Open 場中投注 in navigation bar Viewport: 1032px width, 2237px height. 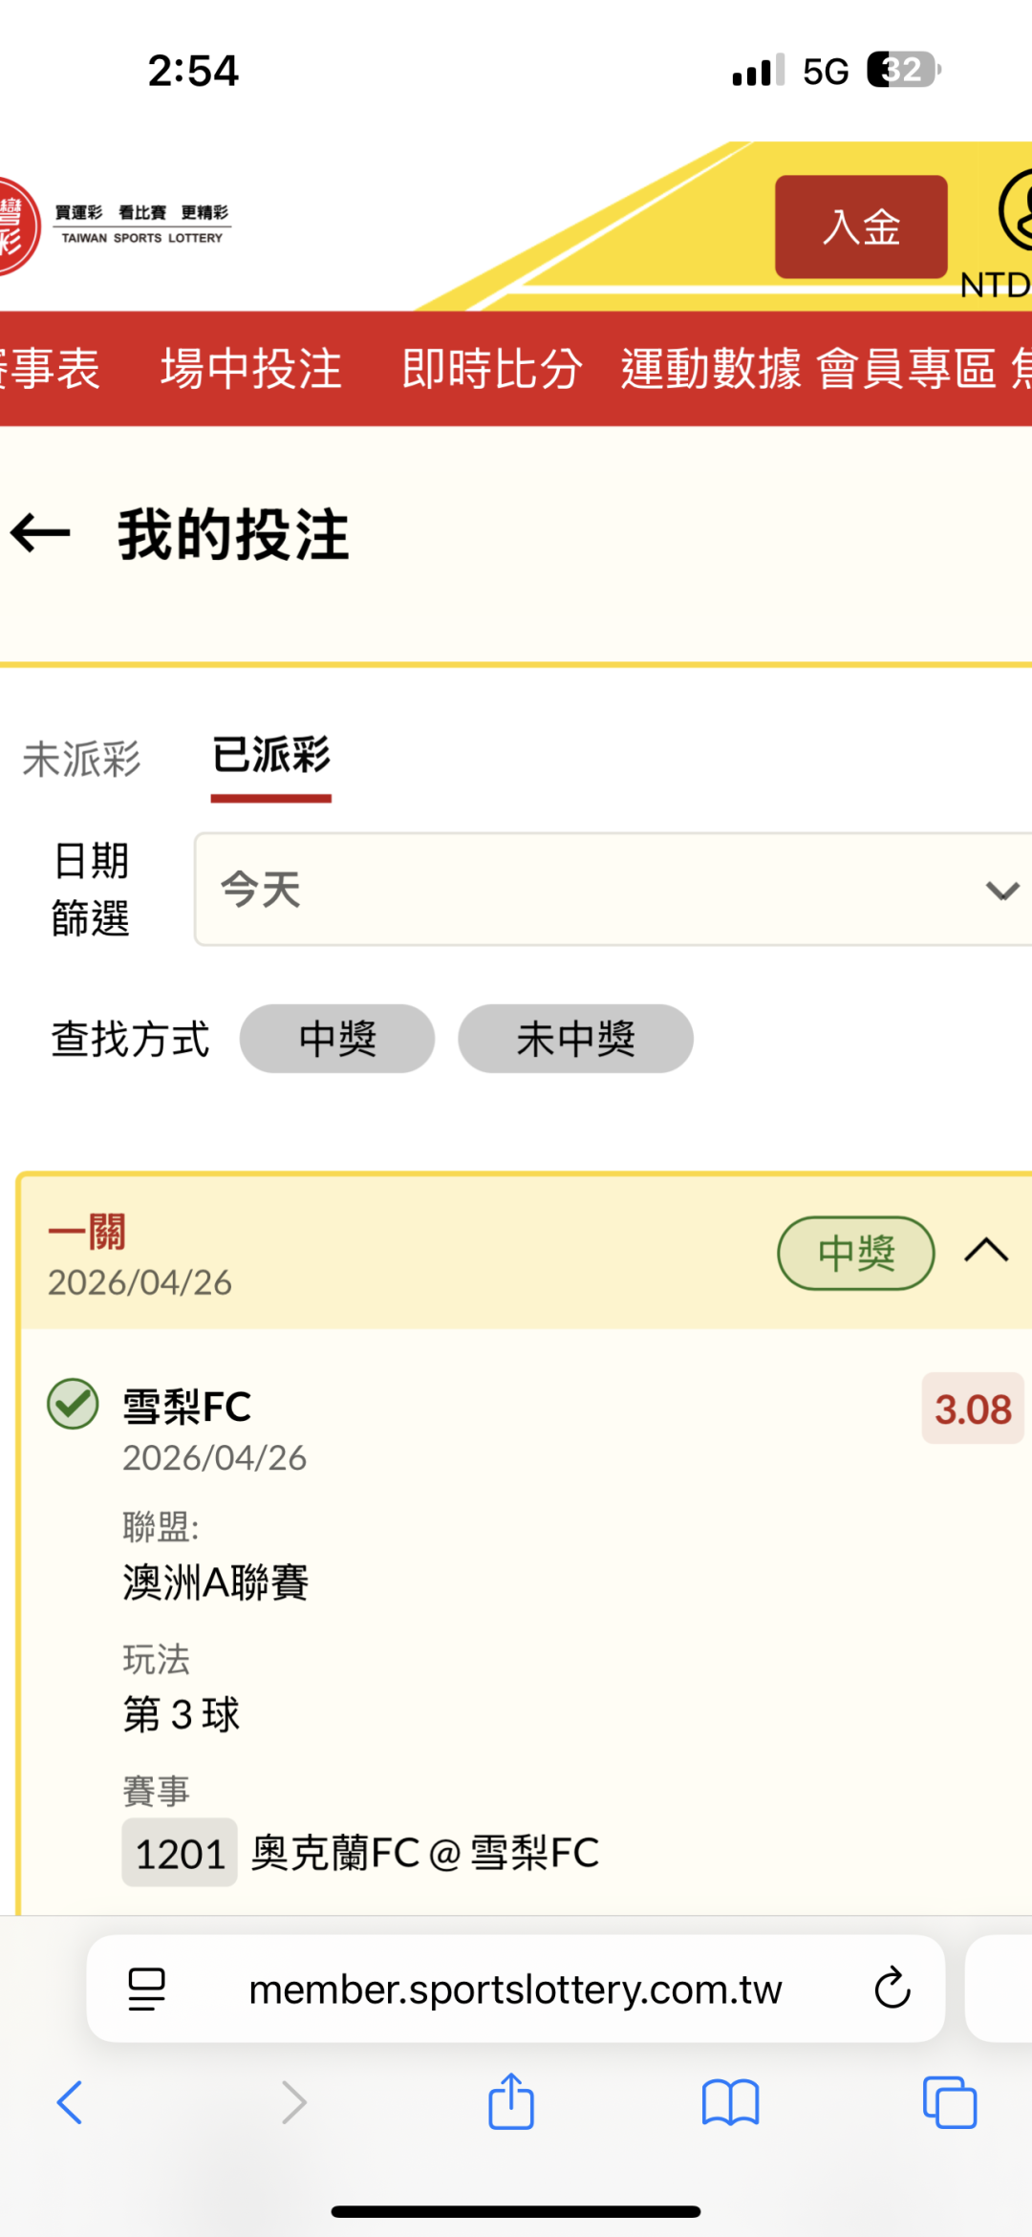click(251, 369)
